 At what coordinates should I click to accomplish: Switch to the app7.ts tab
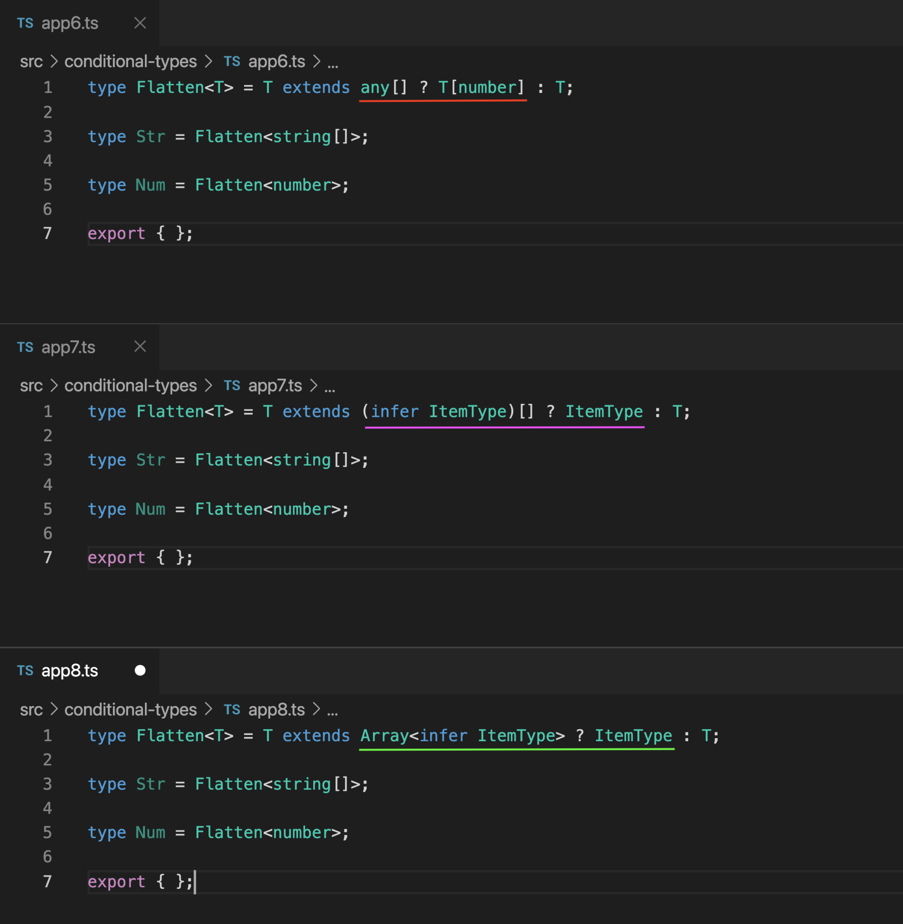pyautogui.click(x=68, y=347)
